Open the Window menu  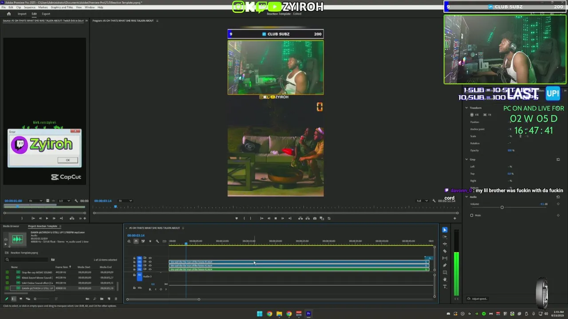89,7
